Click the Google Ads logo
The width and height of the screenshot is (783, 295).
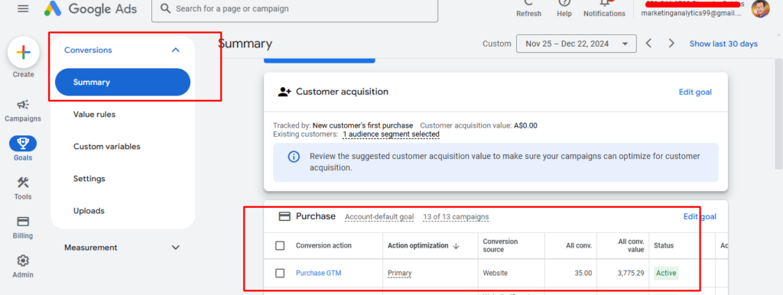91,8
